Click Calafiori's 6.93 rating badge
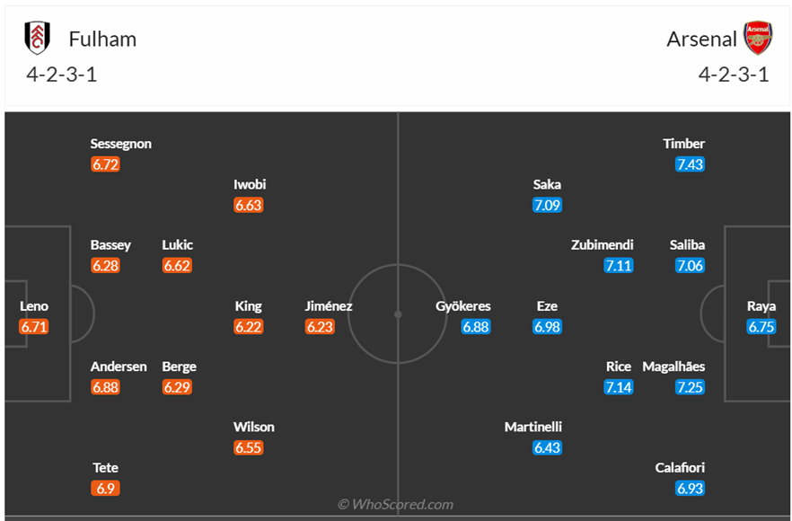This screenshot has width=792, height=521. tap(691, 489)
